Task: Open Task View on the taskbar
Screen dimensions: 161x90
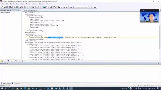Action: [x=13, y=88]
